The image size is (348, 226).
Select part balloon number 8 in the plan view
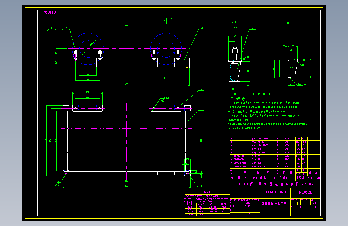tap(202, 109)
